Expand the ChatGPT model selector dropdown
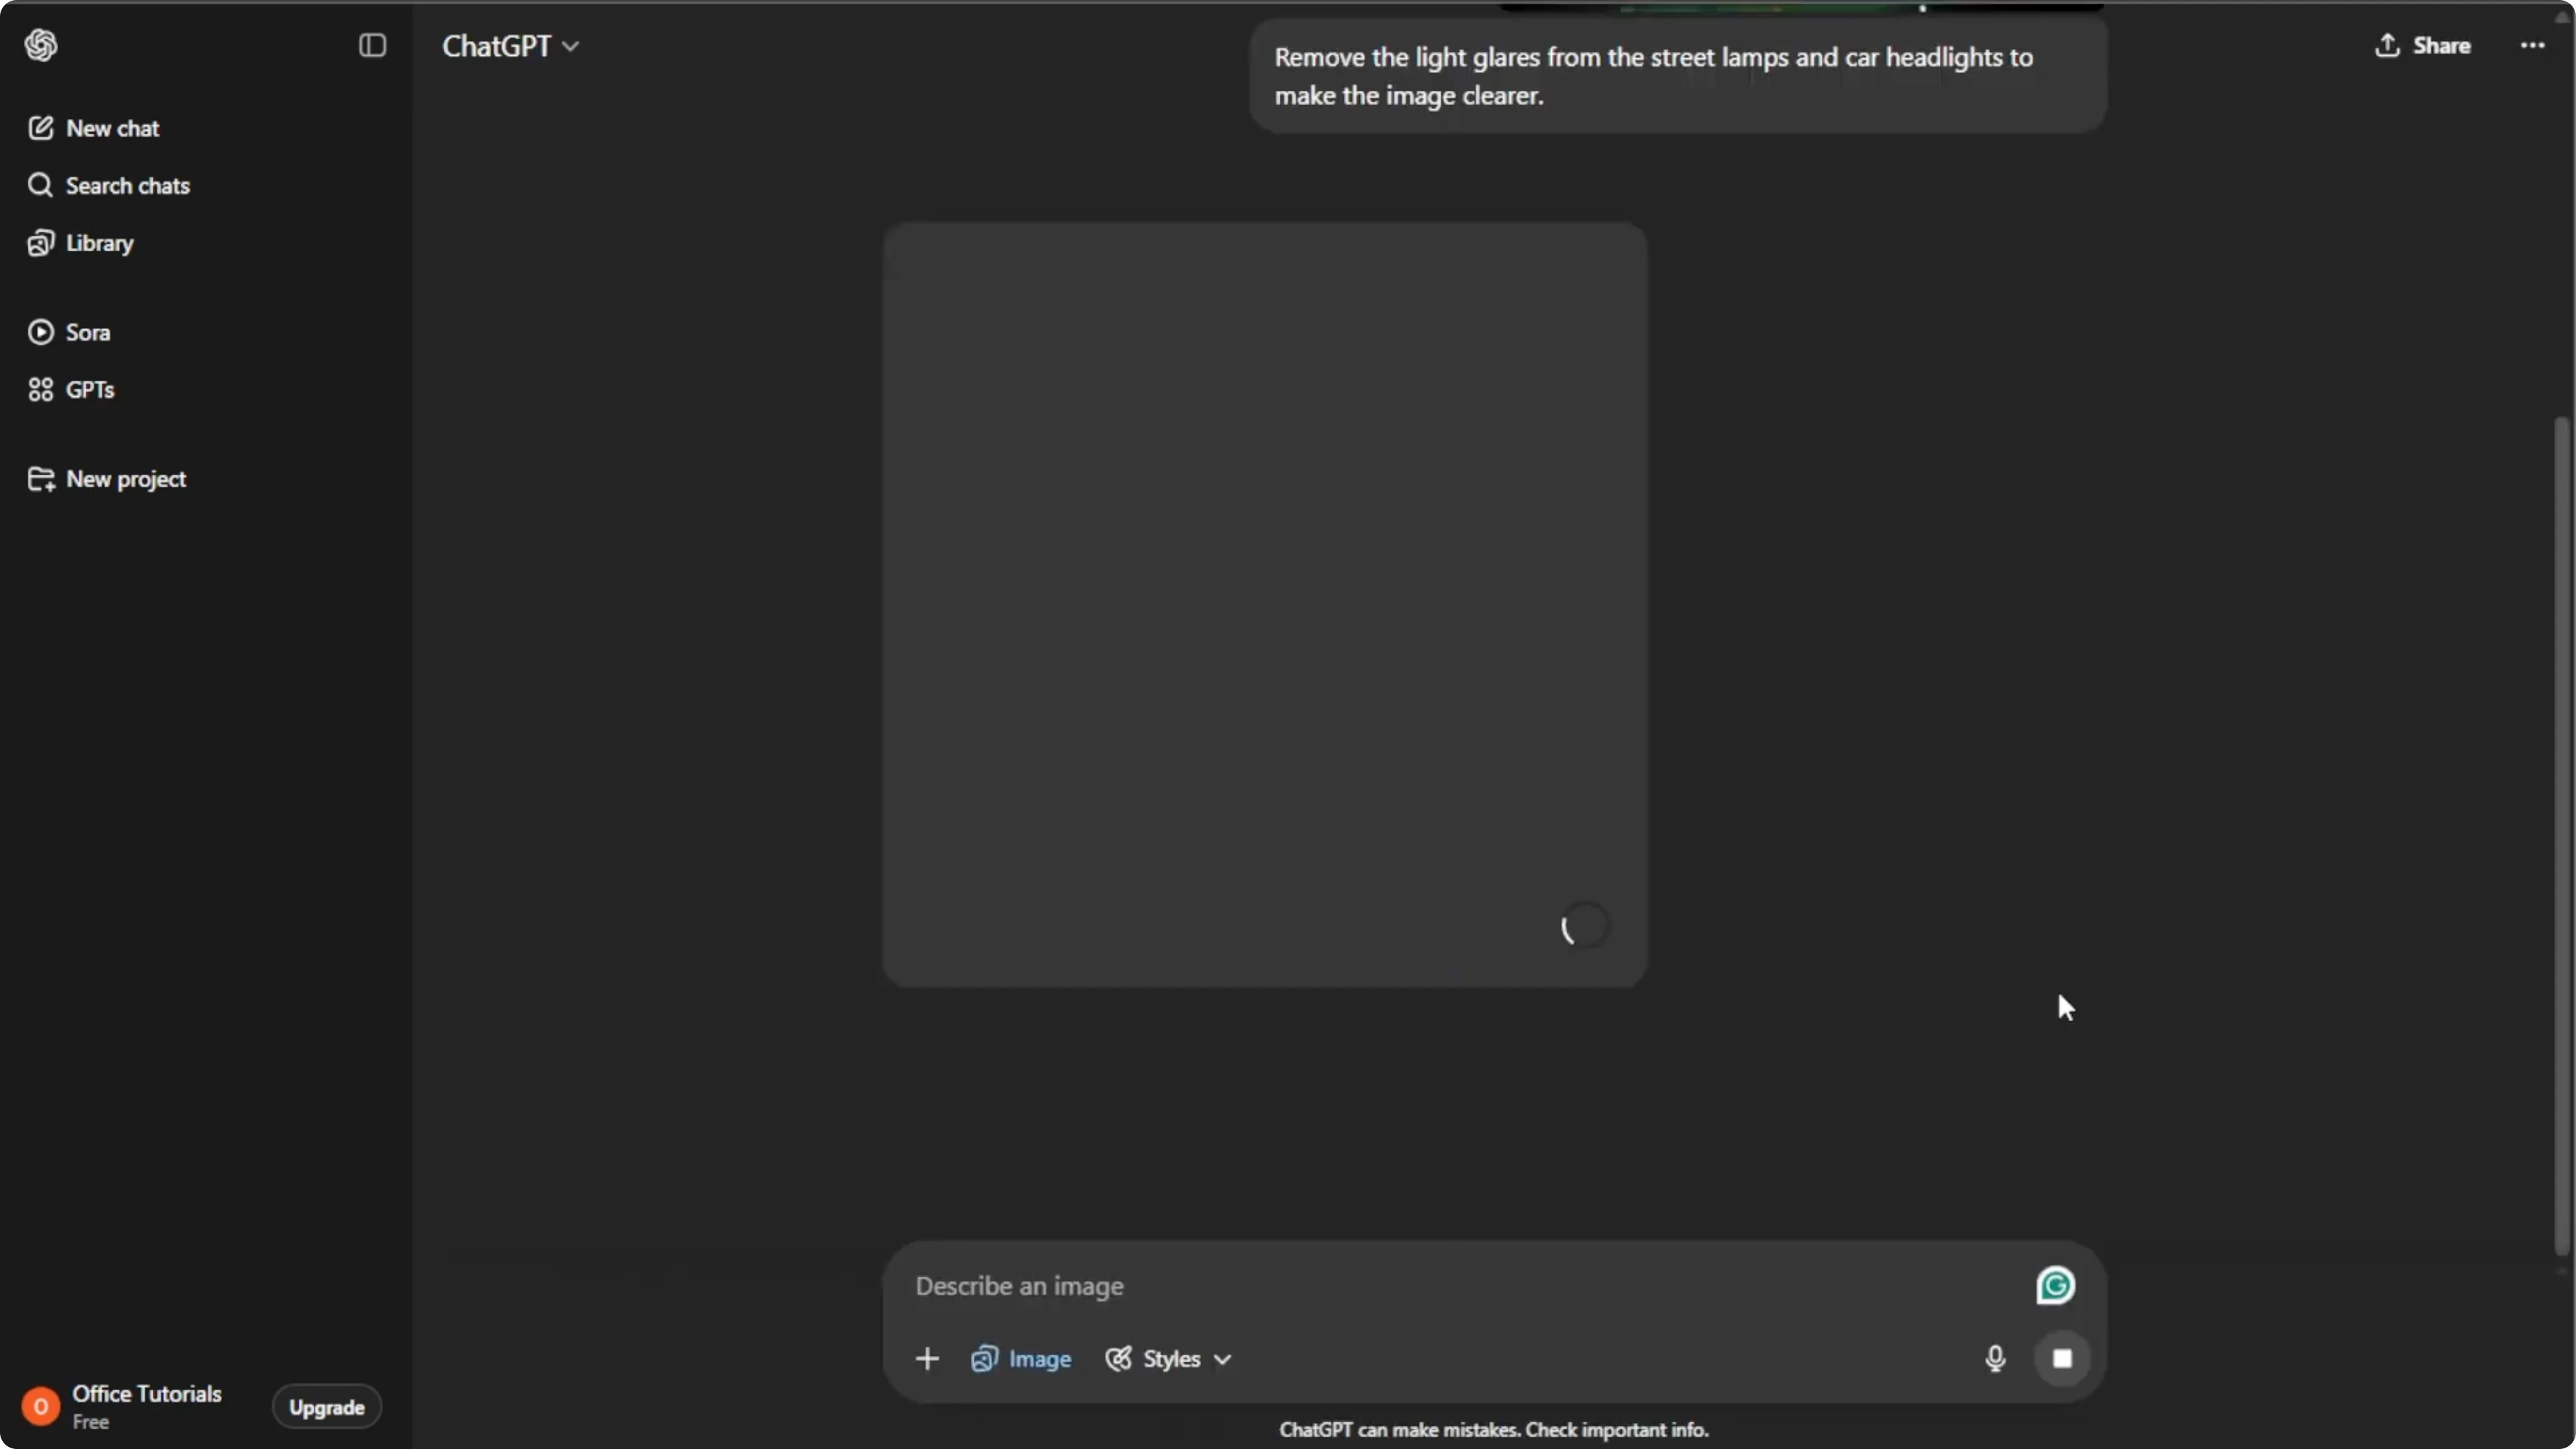 point(511,46)
